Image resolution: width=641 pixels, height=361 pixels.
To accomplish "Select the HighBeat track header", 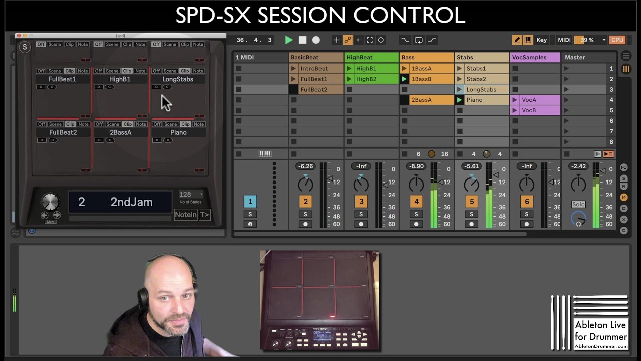I will click(x=372, y=57).
